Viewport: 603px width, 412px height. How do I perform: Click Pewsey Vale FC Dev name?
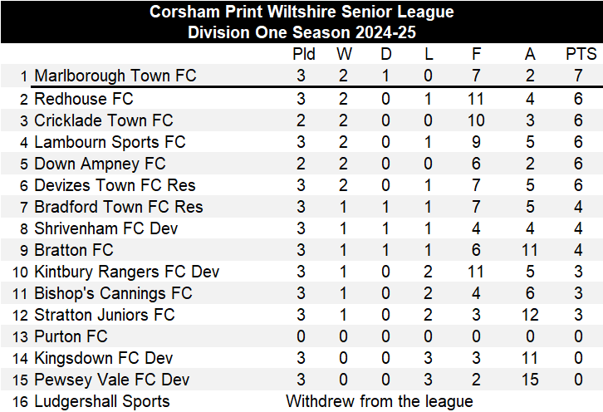[112, 380]
